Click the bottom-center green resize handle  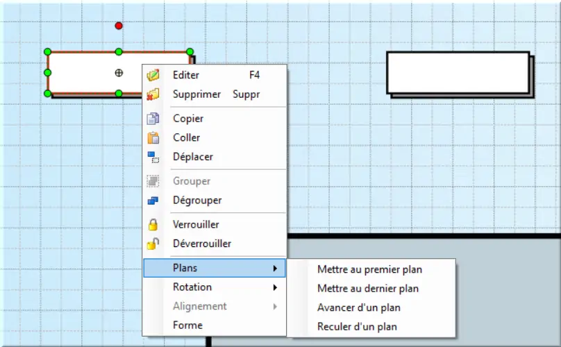[119, 94]
